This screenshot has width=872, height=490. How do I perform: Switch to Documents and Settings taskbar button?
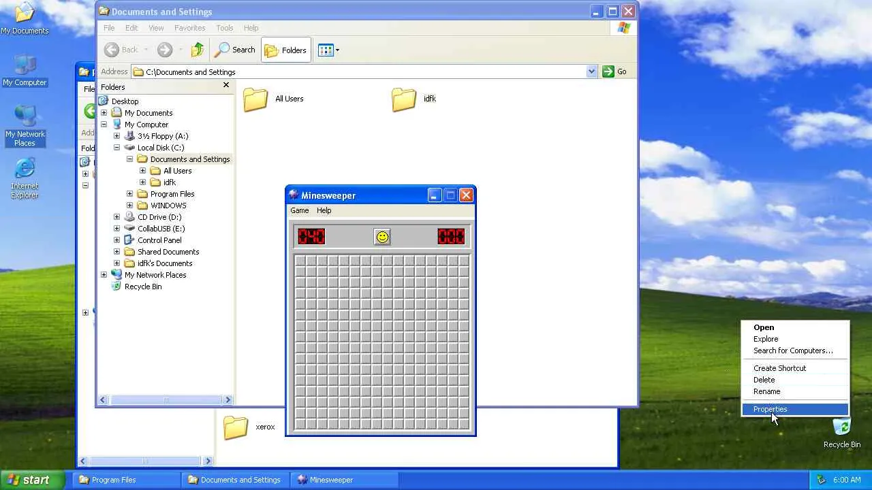[236, 480]
